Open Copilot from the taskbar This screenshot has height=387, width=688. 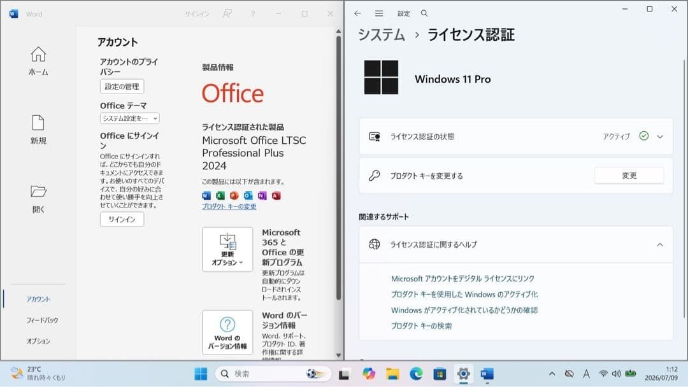[369, 374]
